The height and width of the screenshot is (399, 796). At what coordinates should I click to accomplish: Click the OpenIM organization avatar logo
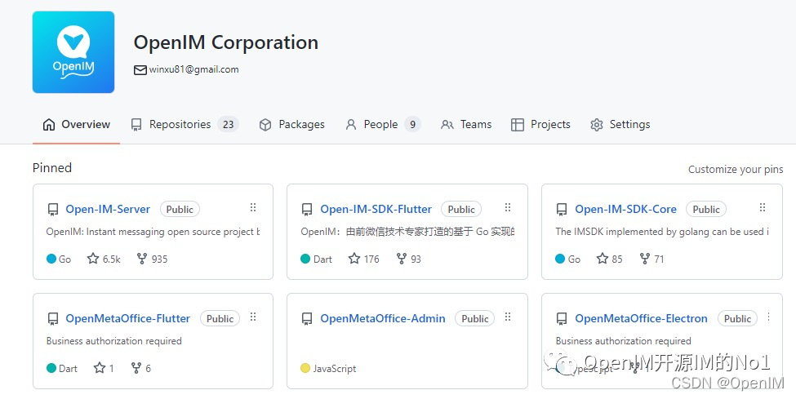(x=73, y=52)
